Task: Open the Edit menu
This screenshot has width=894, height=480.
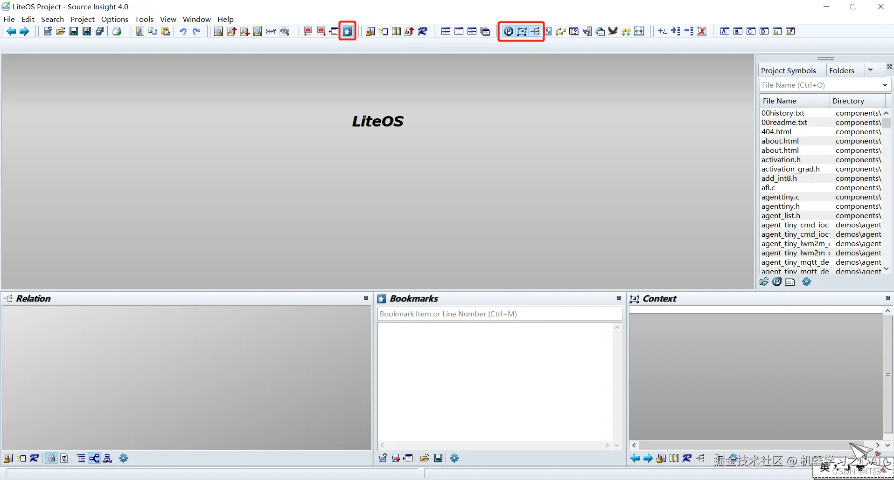Action: (28, 19)
